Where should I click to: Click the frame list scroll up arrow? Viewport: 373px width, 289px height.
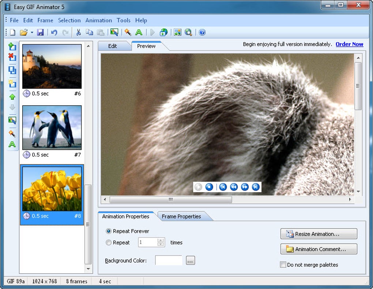pyautogui.click(x=88, y=46)
